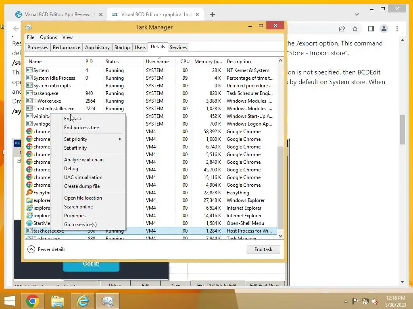Switch to the Services tab
Image resolution: width=413 pixels, height=309 pixels.
tap(178, 47)
